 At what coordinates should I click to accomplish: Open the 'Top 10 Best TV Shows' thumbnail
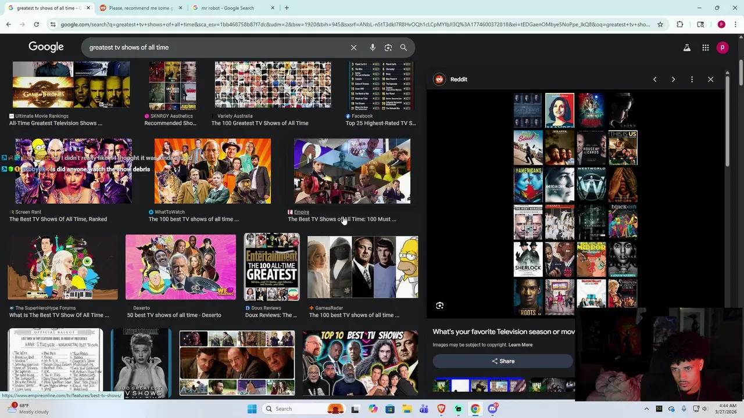[360, 363]
